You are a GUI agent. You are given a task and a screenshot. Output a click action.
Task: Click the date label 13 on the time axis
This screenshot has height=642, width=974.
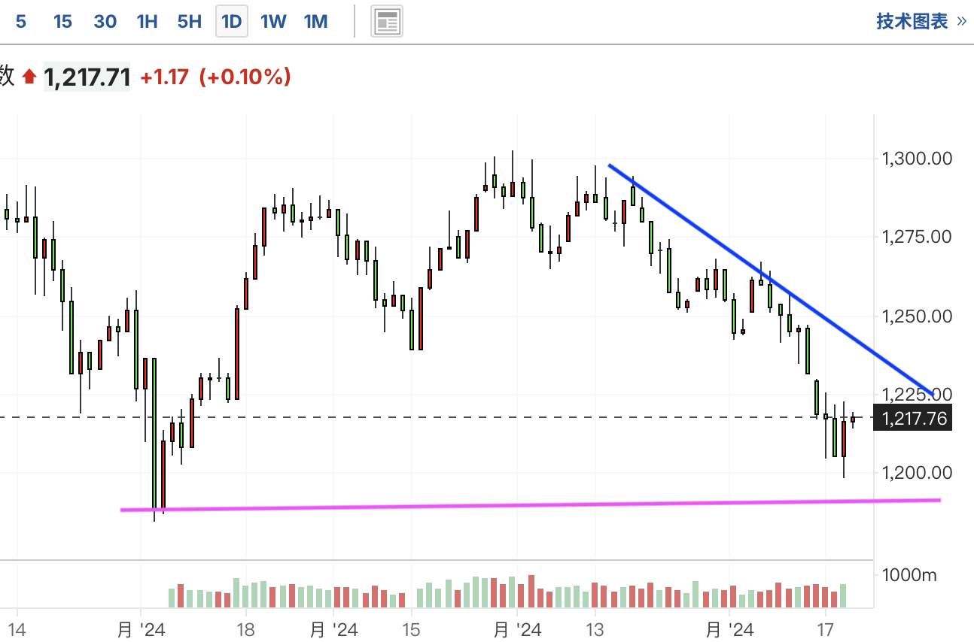coord(595,628)
